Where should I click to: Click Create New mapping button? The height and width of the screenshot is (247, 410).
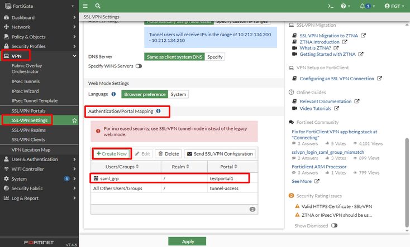112,153
